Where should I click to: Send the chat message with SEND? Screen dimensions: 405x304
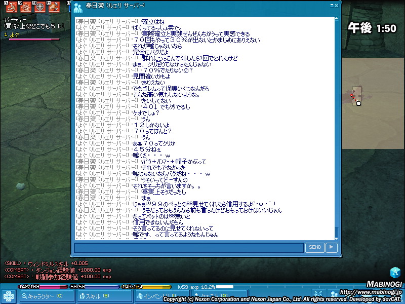315,247
